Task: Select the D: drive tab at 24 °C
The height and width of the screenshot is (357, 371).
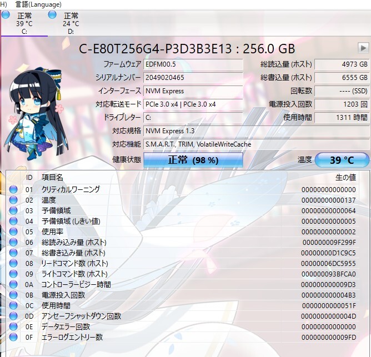Action: tap(71, 23)
